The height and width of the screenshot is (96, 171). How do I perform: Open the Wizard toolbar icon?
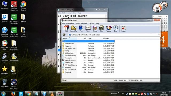coord(109,29)
